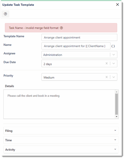This screenshot has width=125, height=159.
Task: Clear the 2 days Due Date value
Action: pyautogui.click(x=107, y=63)
